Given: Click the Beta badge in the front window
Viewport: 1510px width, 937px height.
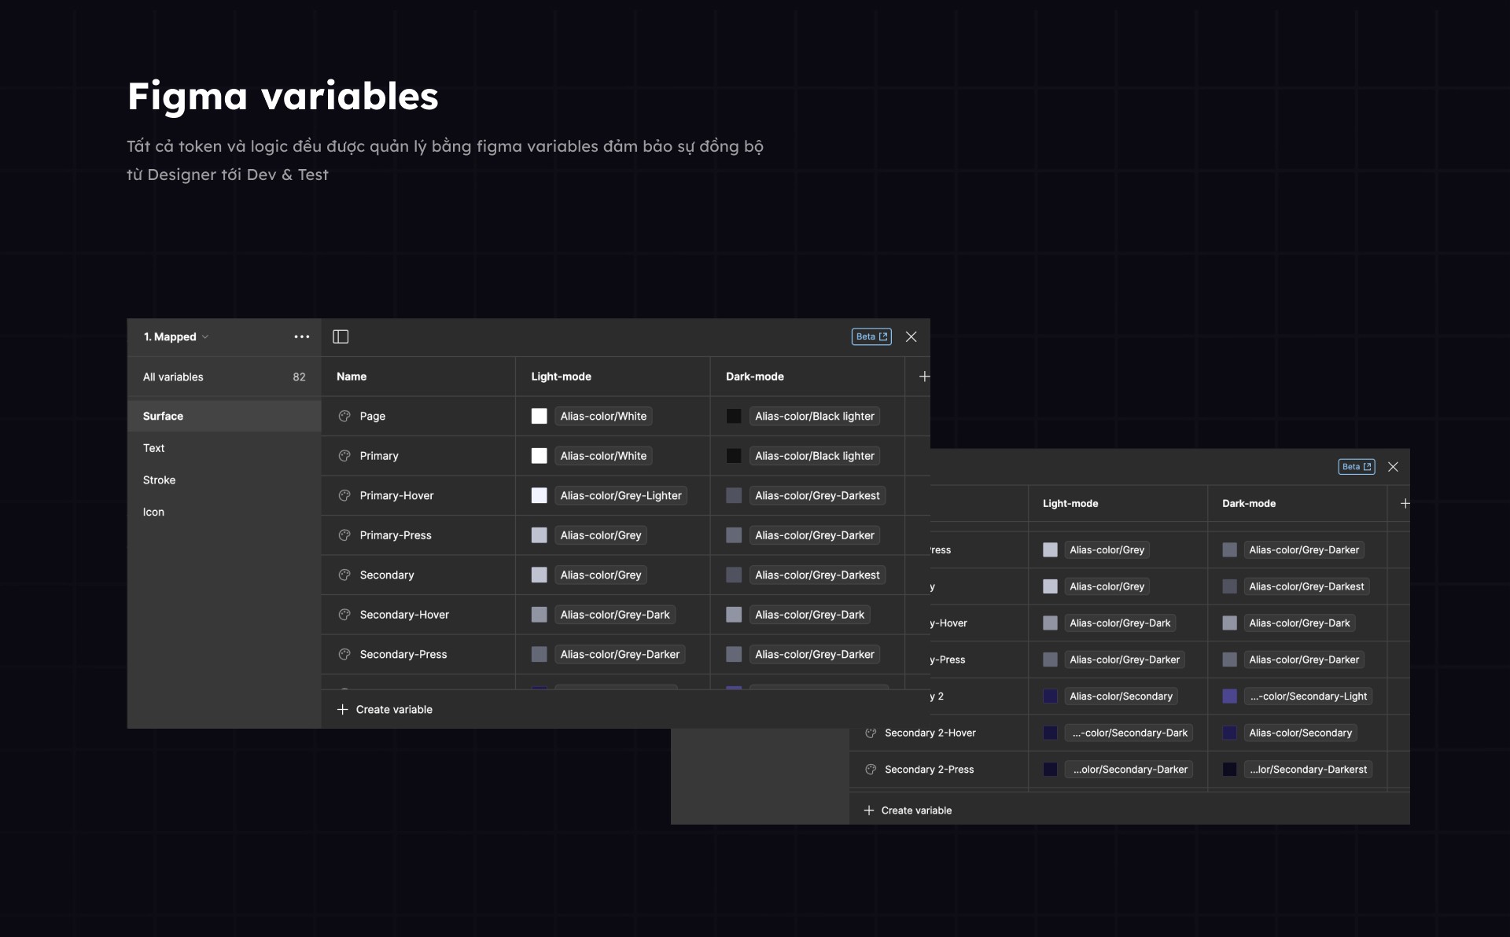Looking at the screenshot, I should (x=871, y=336).
